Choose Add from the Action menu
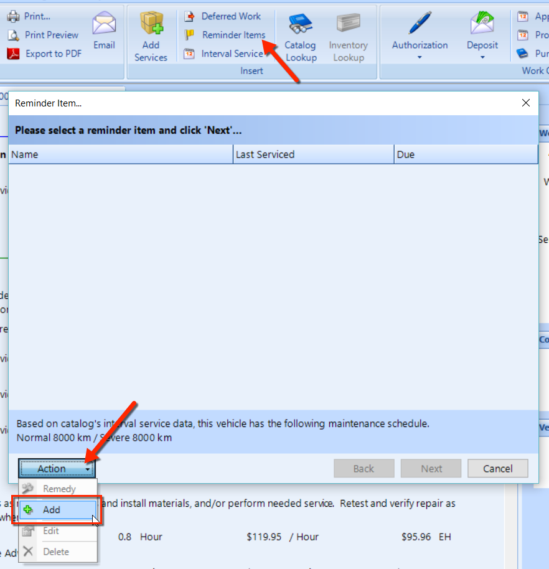The image size is (549, 569). click(x=52, y=510)
